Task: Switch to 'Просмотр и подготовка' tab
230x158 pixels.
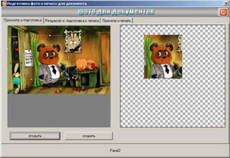Action: [23, 20]
